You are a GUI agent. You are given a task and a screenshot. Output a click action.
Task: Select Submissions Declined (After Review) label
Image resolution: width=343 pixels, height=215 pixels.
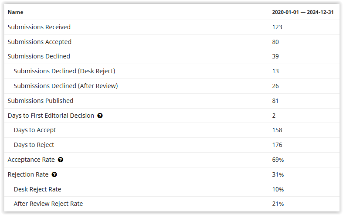tap(66, 86)
